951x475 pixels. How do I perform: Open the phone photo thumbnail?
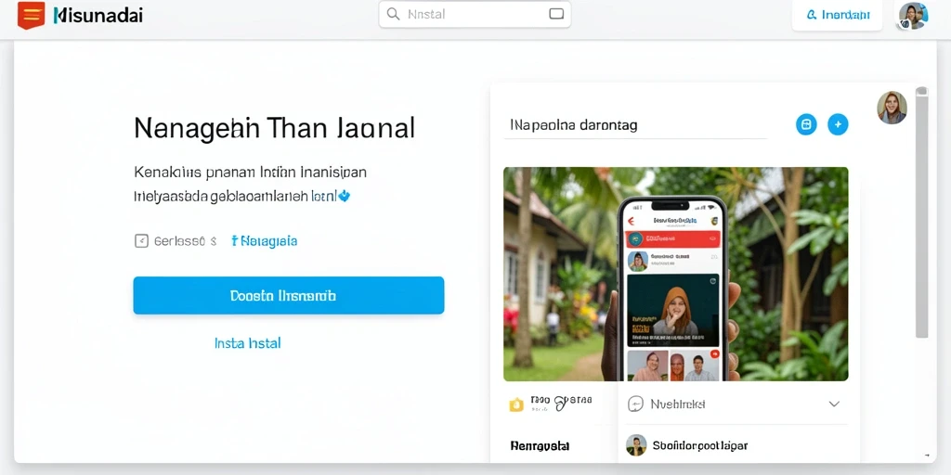coord(676,274)
